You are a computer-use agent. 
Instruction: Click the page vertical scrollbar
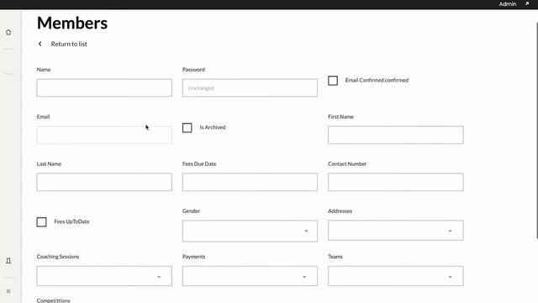(536, 130)
